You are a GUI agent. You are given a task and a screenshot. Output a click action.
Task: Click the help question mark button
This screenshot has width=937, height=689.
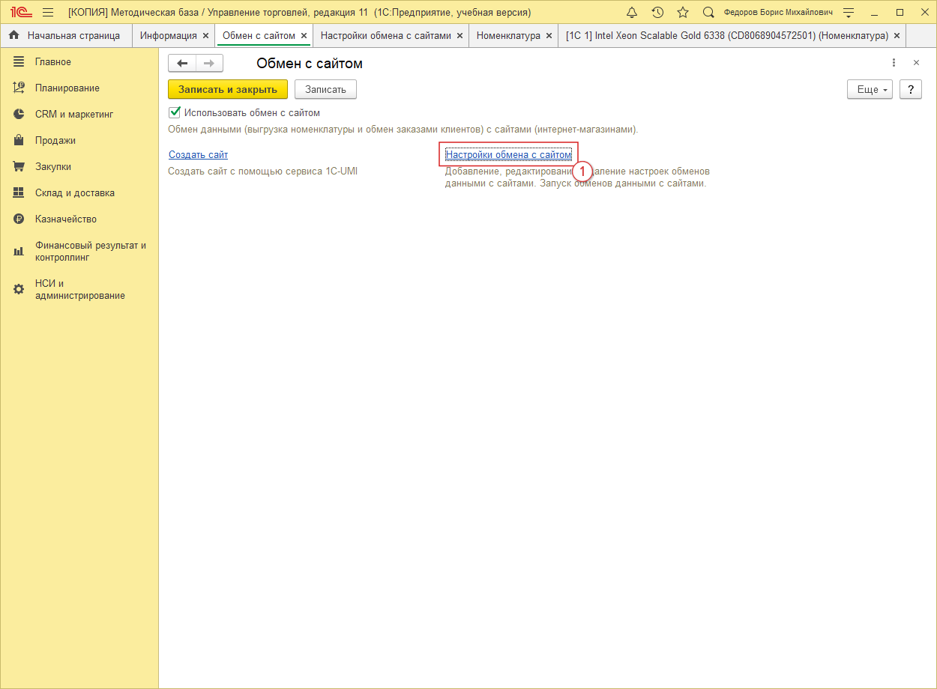pyautogui.click(x=910, y=90)
